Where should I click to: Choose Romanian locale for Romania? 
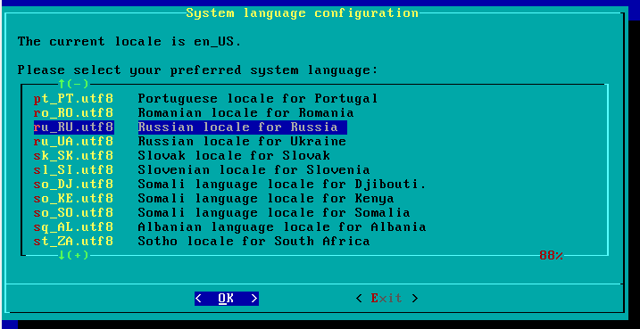click(x=245, y=113)
